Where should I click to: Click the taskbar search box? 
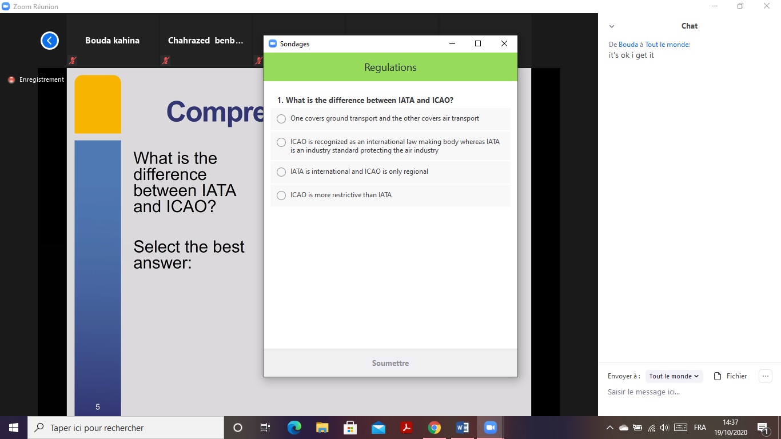tap(126, 428)
